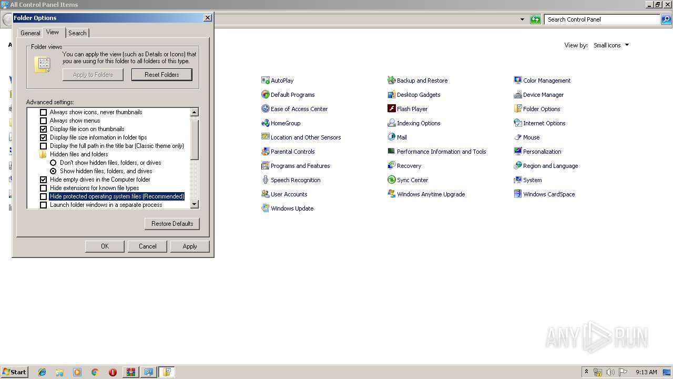Open Location and Other Sensors icon
Image resolution: width=673 pixels, height=379 pixels.
tap(265, 137)
